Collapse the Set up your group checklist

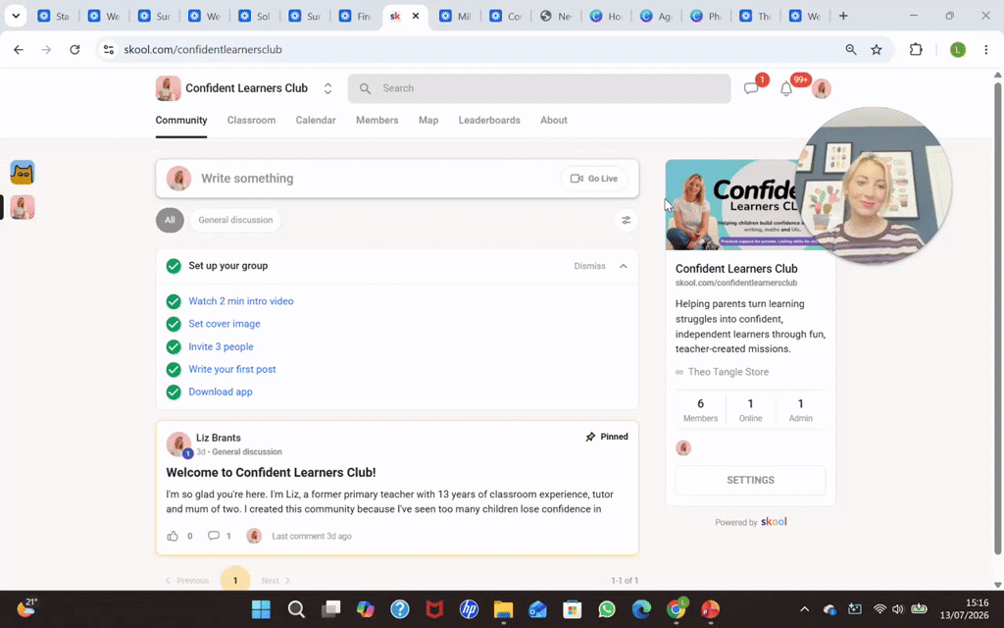[623, 266]
